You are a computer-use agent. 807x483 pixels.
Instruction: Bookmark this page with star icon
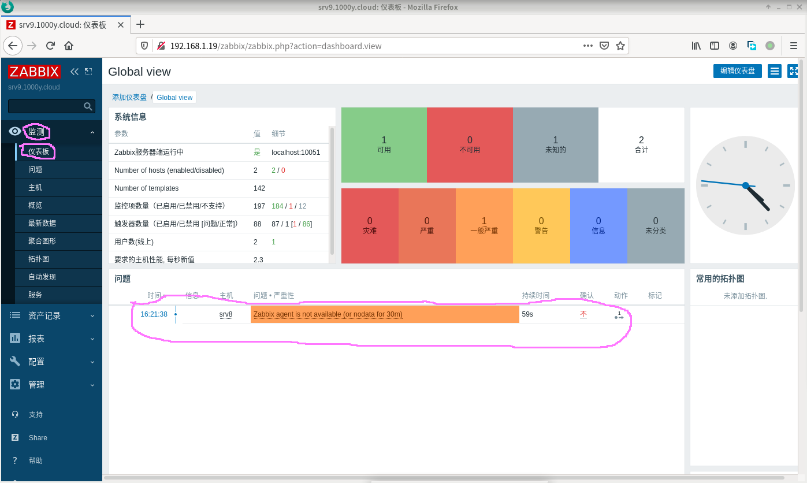pyautogui.click(x=620, y=46)
